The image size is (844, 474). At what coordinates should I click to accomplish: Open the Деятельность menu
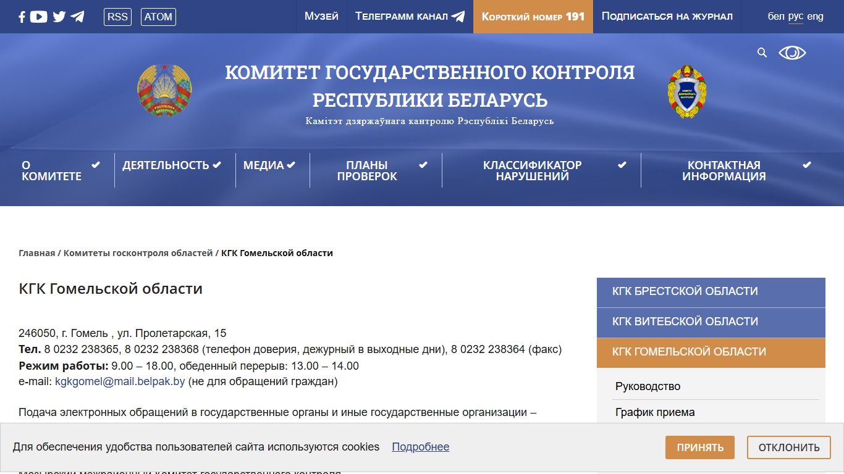point(166,165)
